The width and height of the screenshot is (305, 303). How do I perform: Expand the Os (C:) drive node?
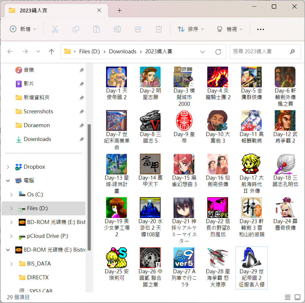pos(12,195)
